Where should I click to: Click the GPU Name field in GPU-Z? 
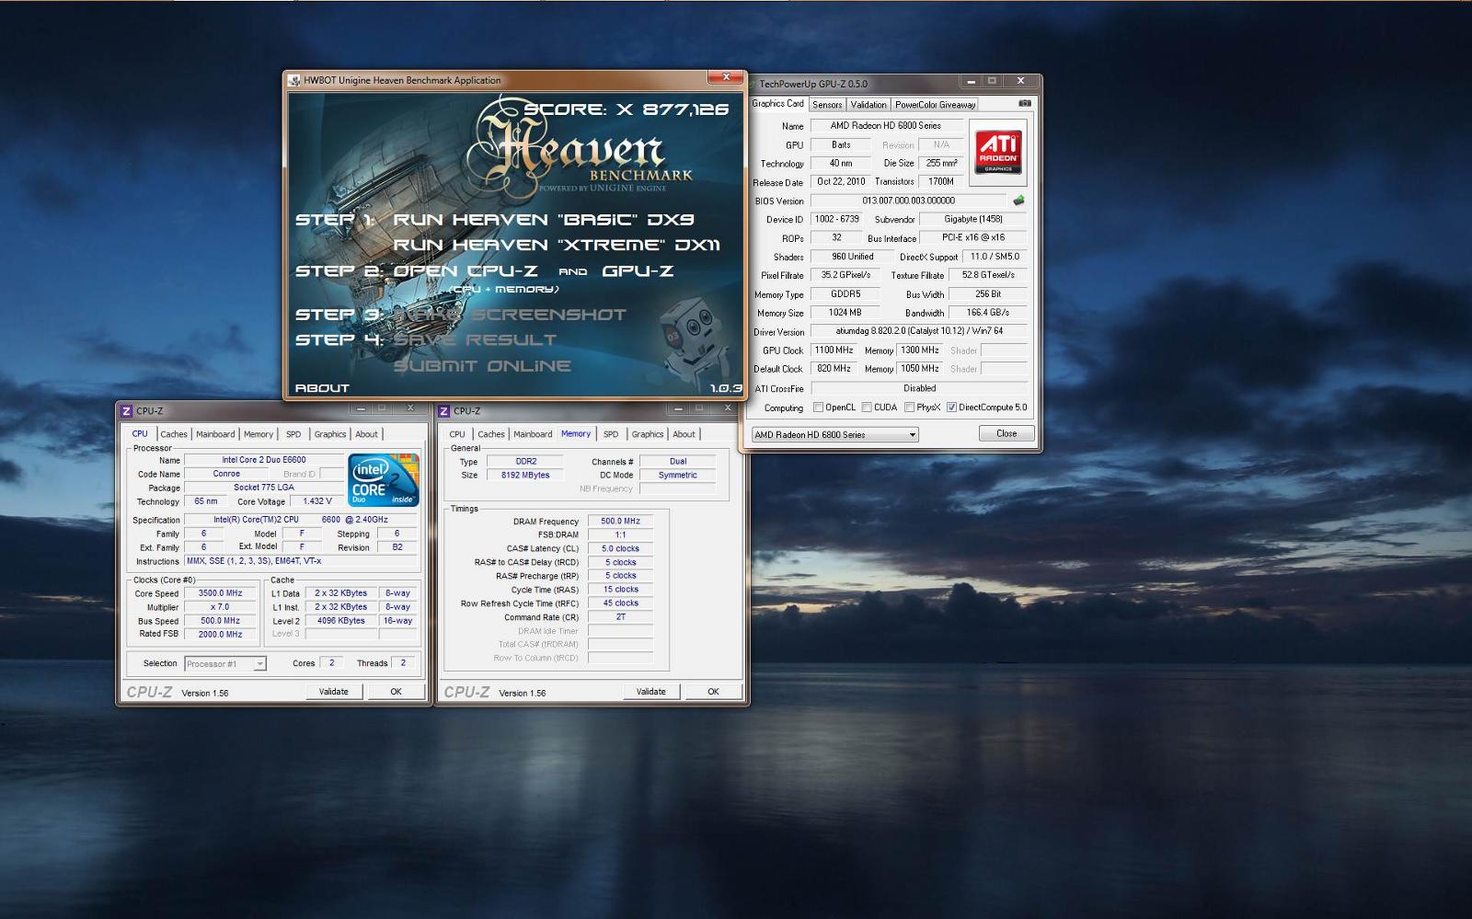(886, 126)
